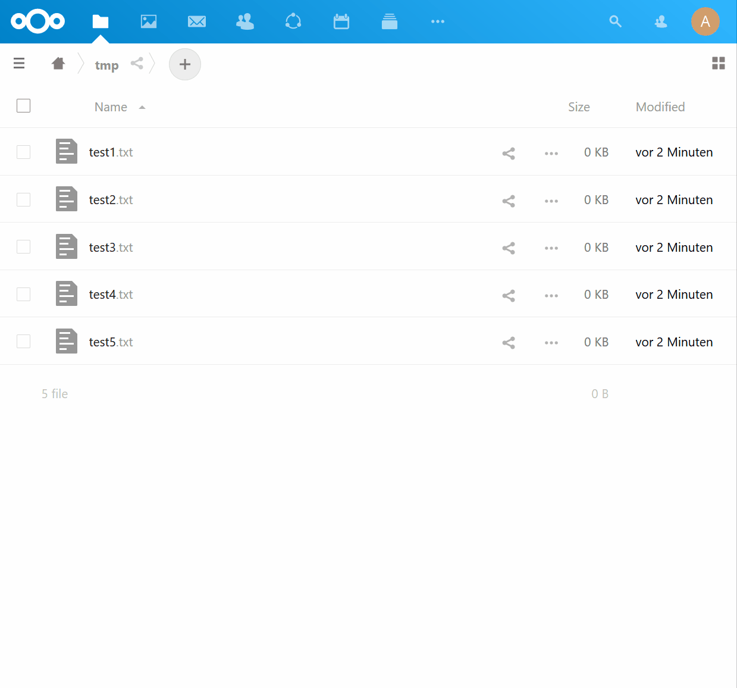Share the test1.txt file
Image resolution: width=737 pixels, height=688 pixels.
[509, 154]
